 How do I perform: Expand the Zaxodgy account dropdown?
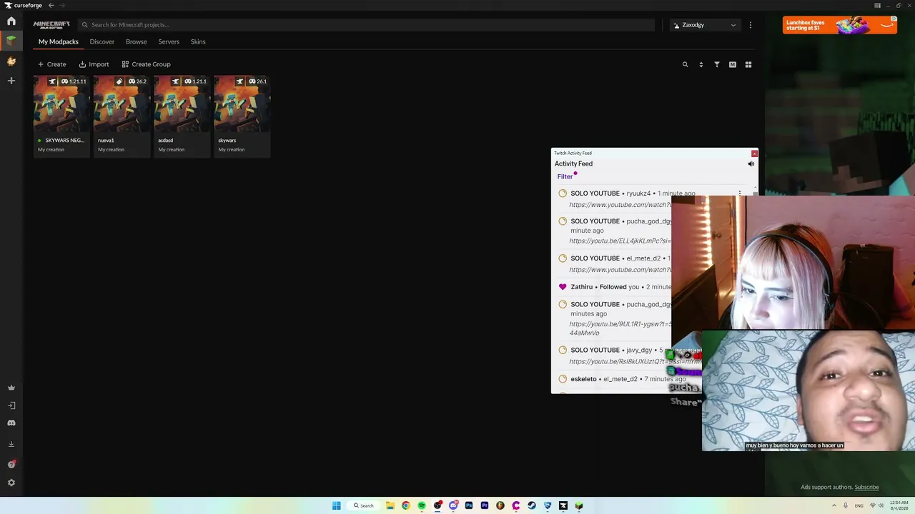(x=705, y=25)
